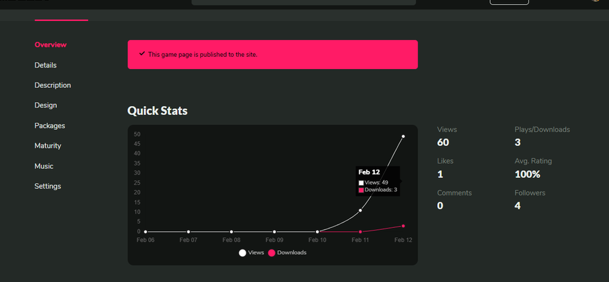Click the Feb 12 tooltip title
The image size is (609, 282).
pyautogui.click(x=369, y=172)
